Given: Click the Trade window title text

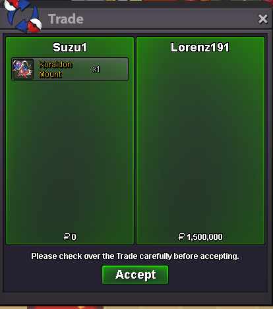Looking at the screenshot, I should pyautogui.click(x=66, y=19).
